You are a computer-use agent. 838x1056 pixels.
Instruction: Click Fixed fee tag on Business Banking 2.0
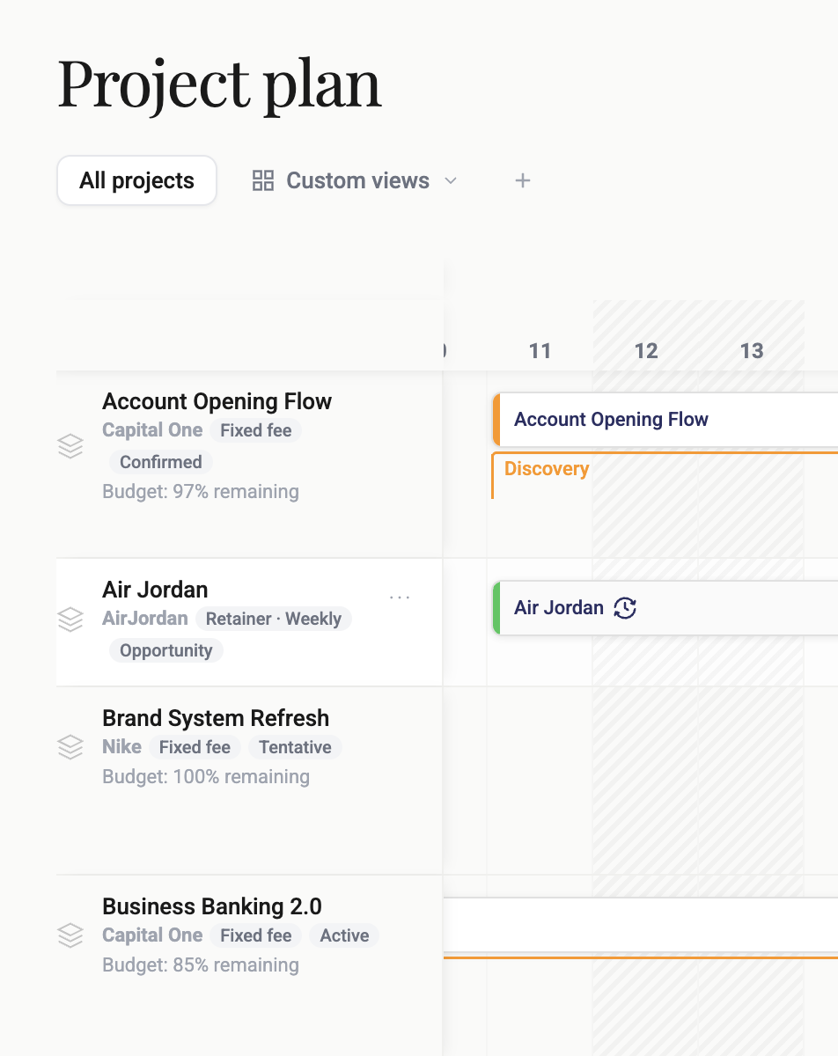(x=255, y=935)
